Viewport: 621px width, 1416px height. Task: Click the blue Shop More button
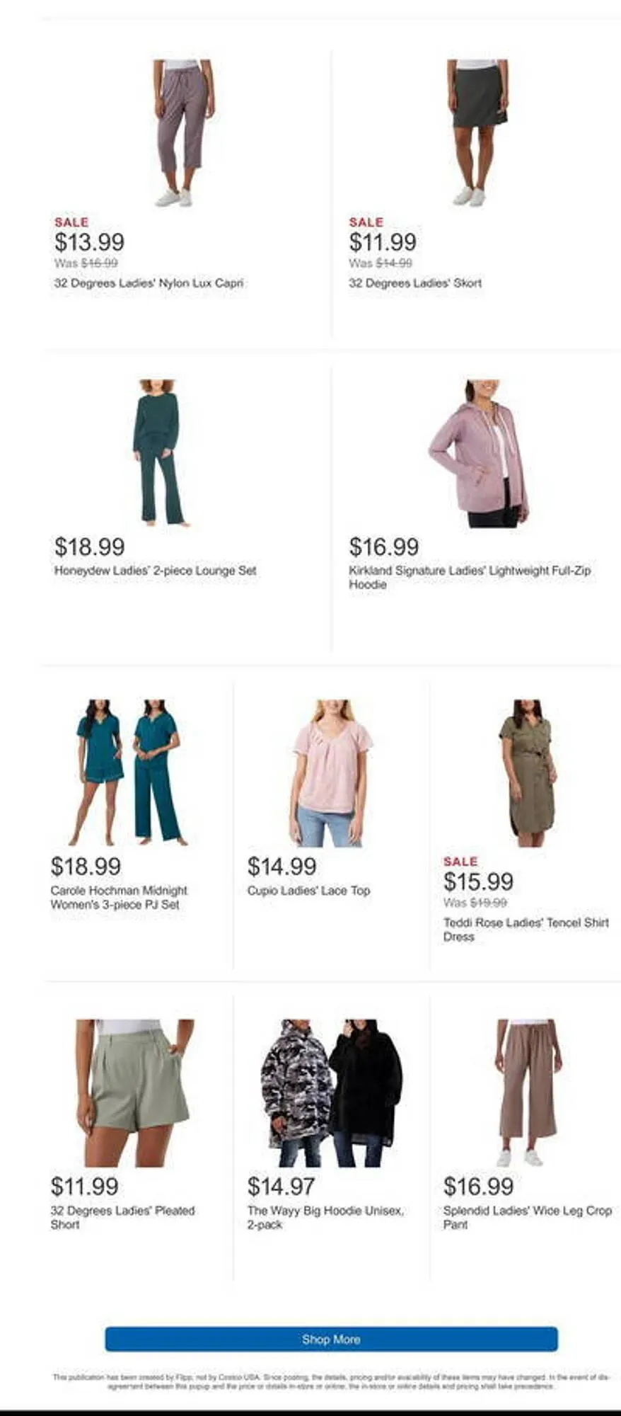coord(331,1339)
